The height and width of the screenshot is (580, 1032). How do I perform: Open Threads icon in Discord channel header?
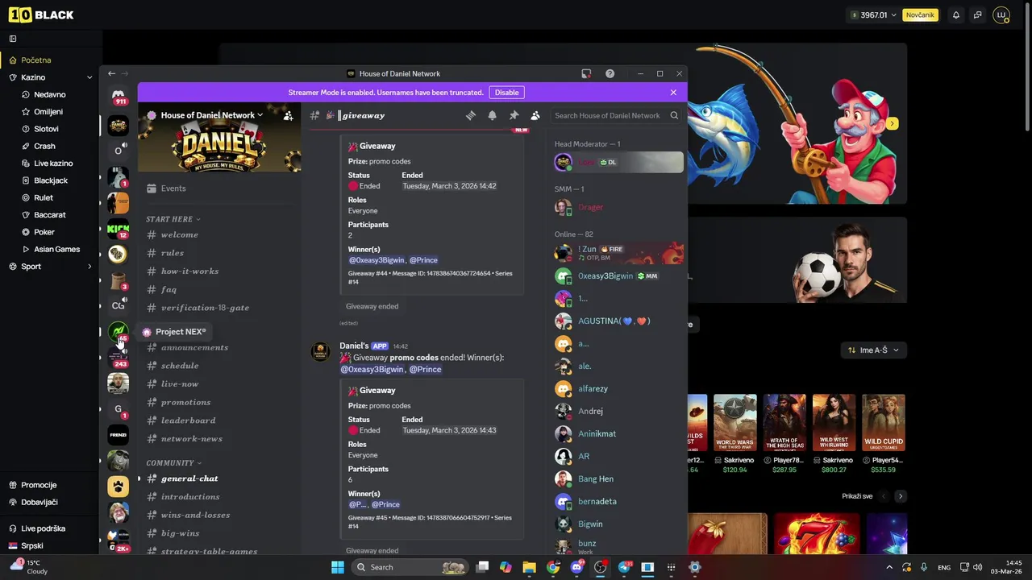click(471, 115)
